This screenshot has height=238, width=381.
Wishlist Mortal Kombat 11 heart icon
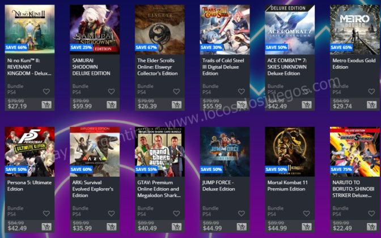point(306,214)
